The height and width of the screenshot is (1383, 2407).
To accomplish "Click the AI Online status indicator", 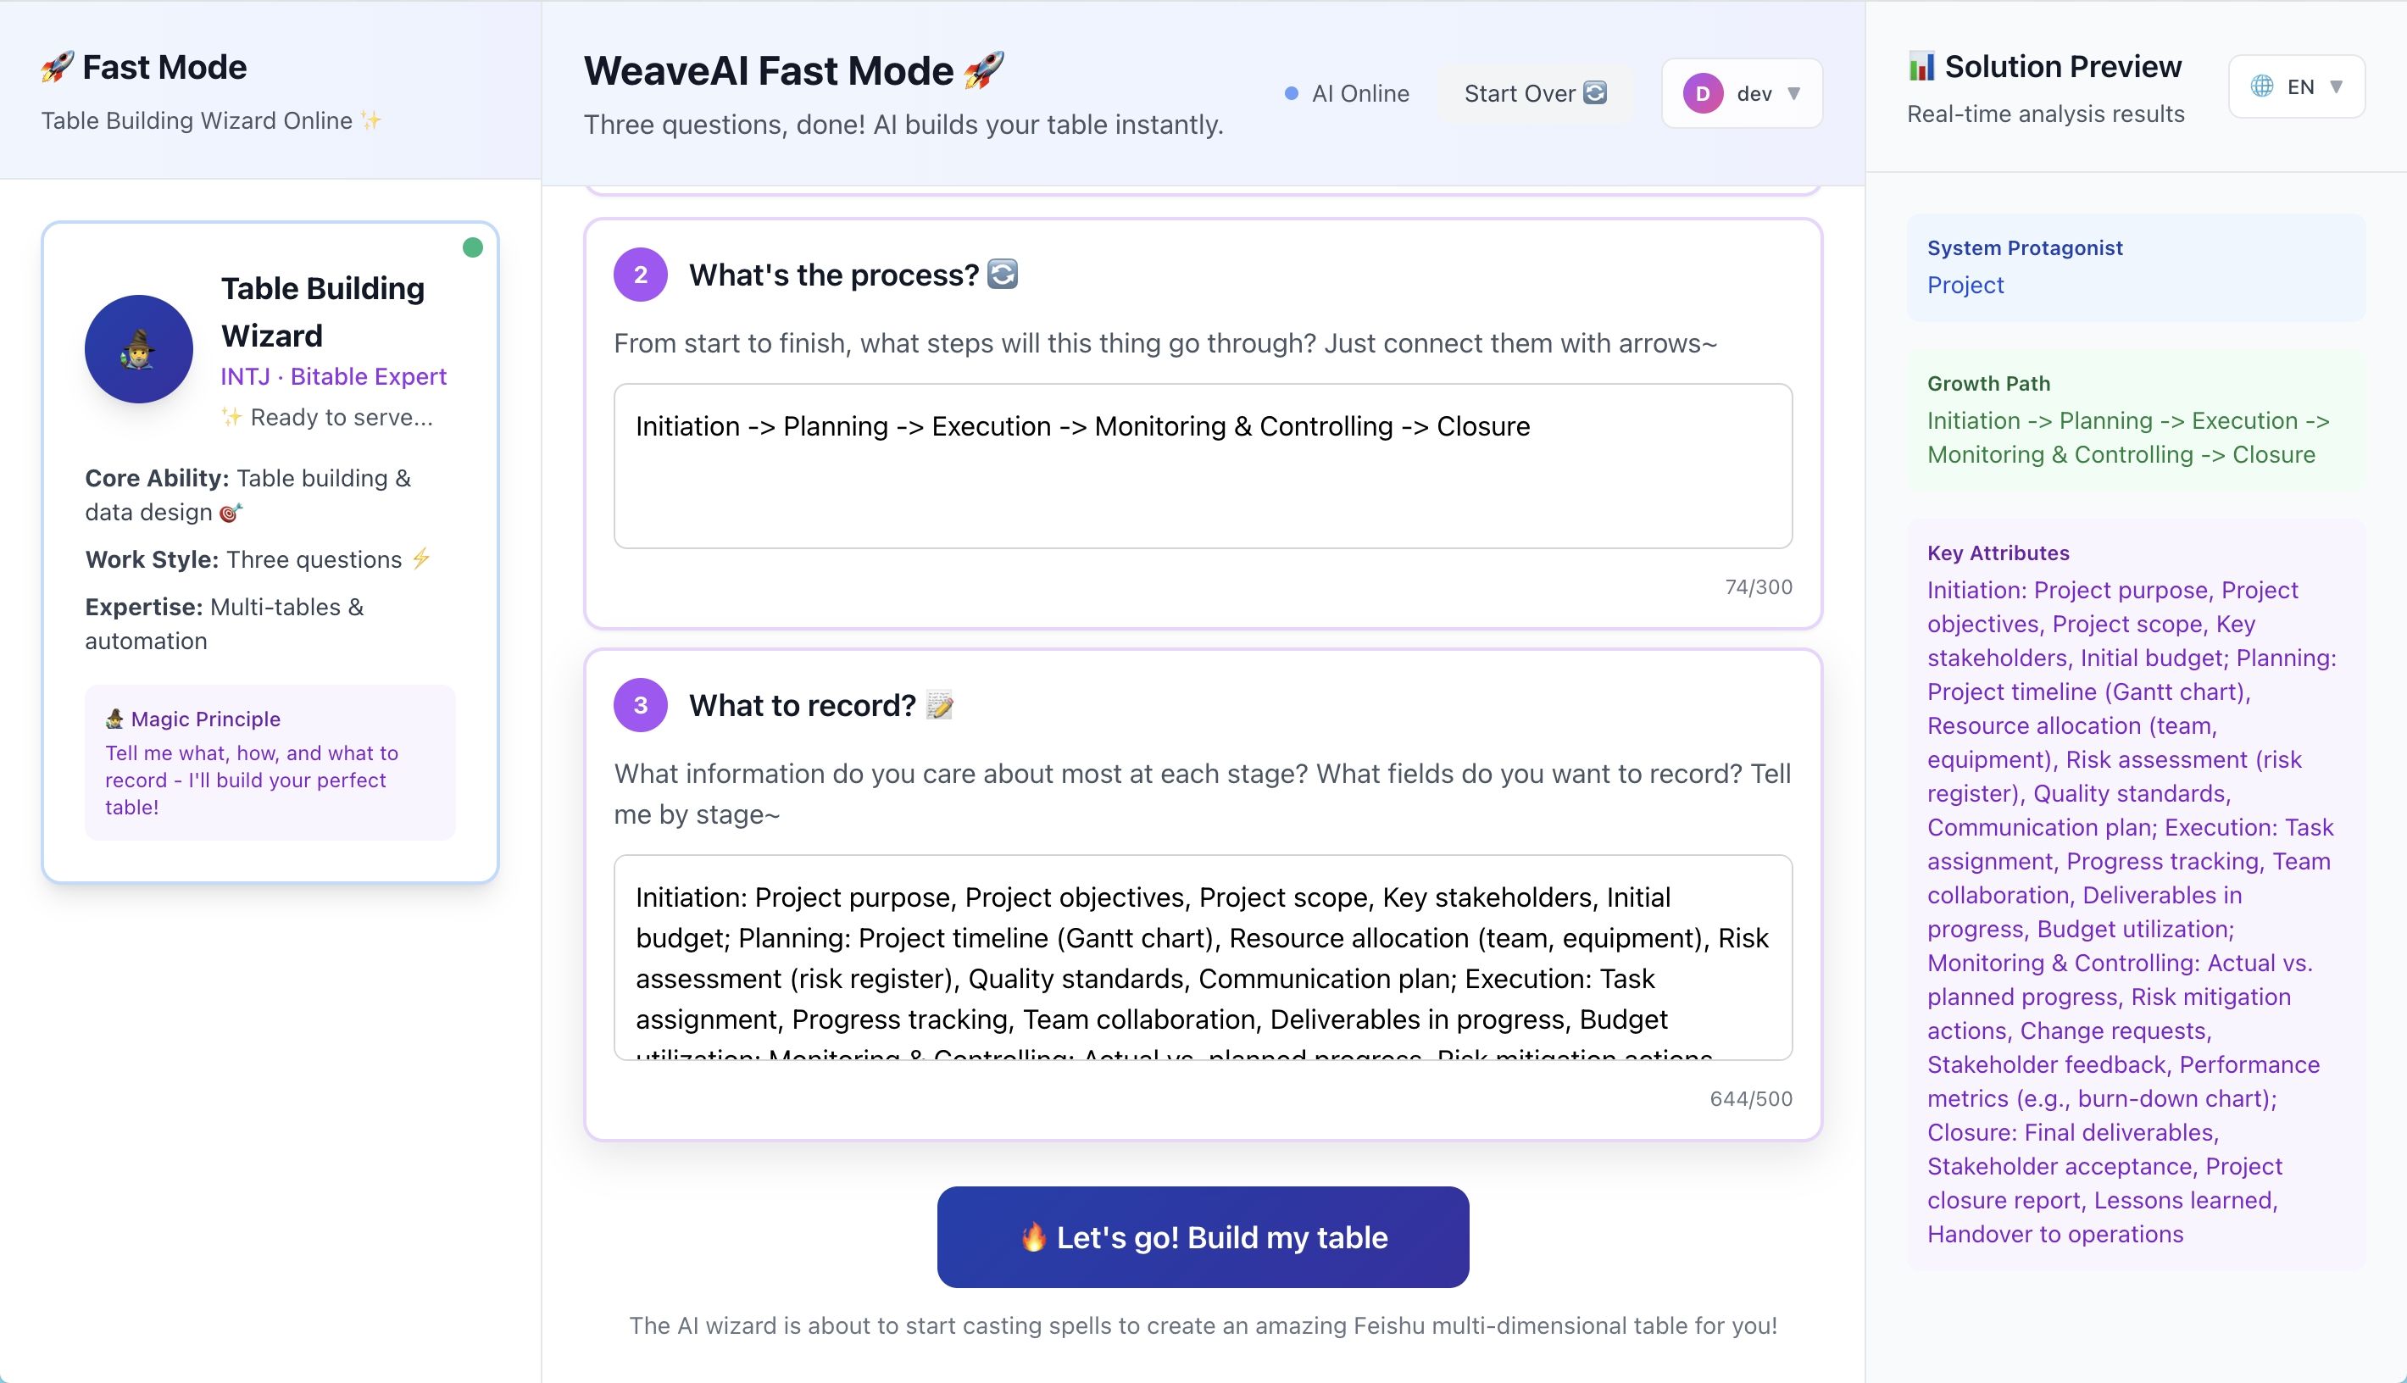I will click(x=1347, y=93).
